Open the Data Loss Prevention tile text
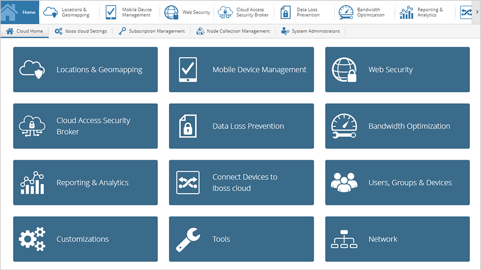 pos(248,126)
